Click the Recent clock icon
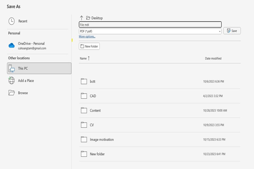 tap(11, 21)
